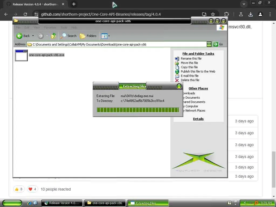Click Copy this file task

(x=189, y=67)
